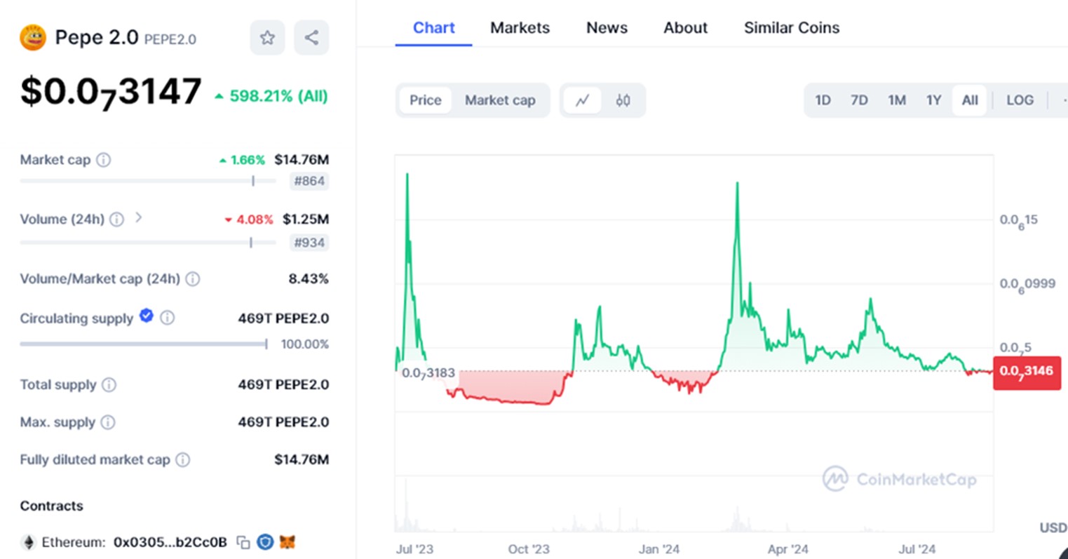Click the market cap rank #864 badge

tap(309, 181)
